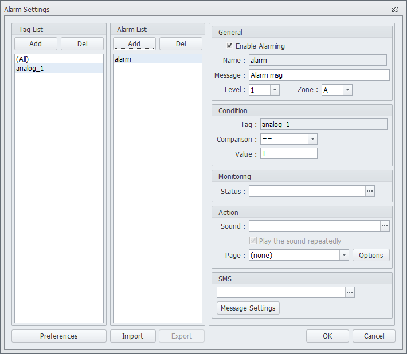Viewport: 407px width, 354px height.
Task: Click the Condition Tag field
Action: 324,124
